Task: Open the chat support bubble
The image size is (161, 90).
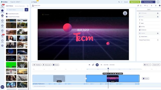Action: pos(2,87)
